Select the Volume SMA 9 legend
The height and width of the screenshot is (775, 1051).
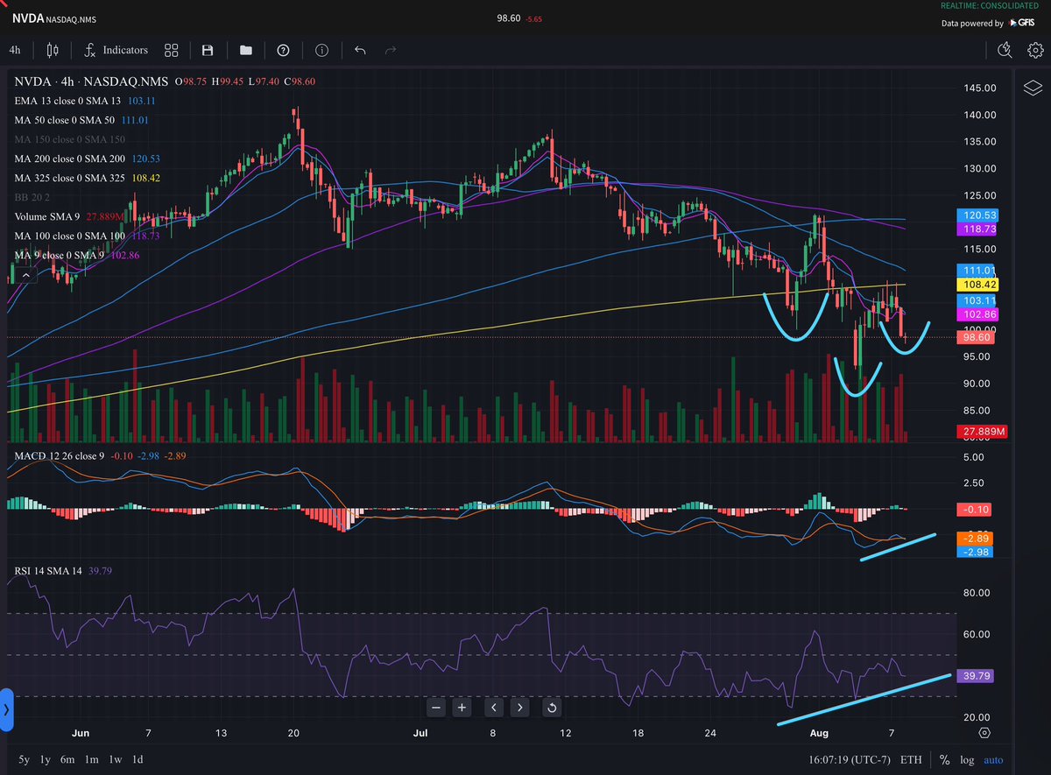click(x=69, y=216)
